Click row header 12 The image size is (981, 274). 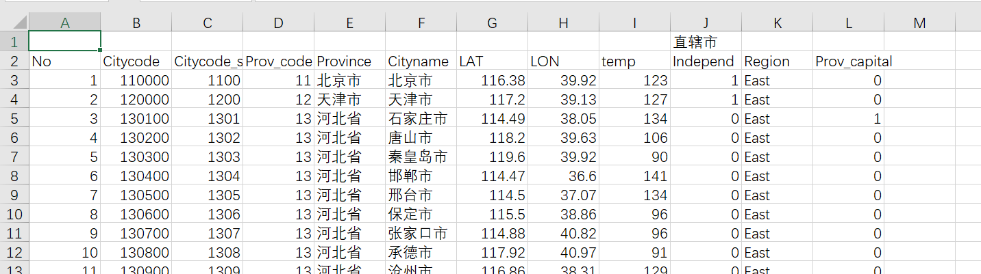[x=14, y=253]
